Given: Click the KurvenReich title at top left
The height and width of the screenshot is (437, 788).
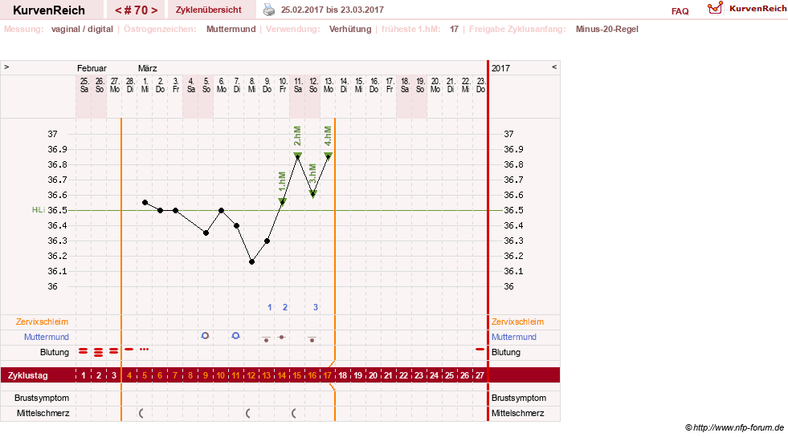Looking at the screenshot, I should pyautogui.click(x=49, y=10).
